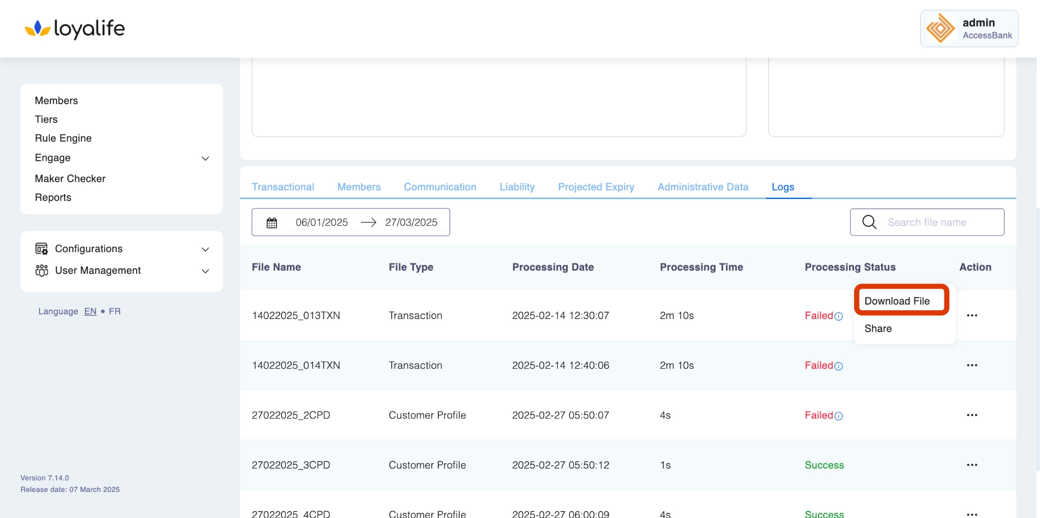Viewport: 1040px width, 518px height.
Task: Click the loyalife logo
Action: [x=75, y=29]
